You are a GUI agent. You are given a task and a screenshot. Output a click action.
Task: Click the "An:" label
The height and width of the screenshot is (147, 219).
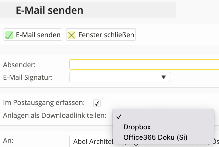(8, 140)
